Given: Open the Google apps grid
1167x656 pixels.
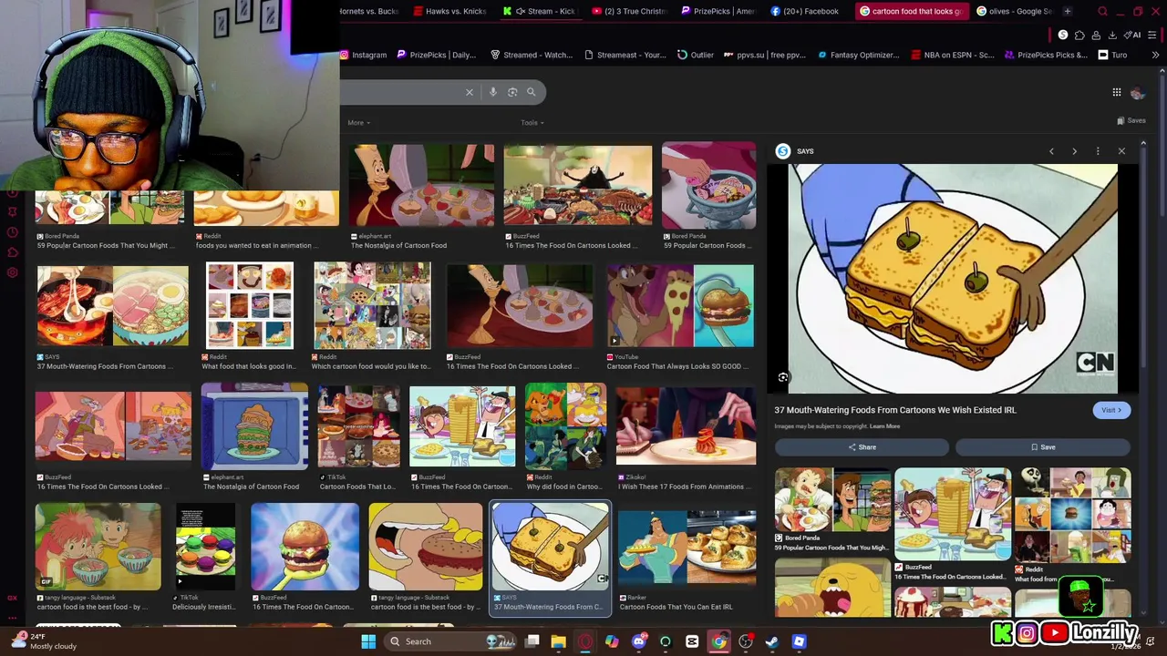Looking at the screenshot, I should pos(1117,92).
